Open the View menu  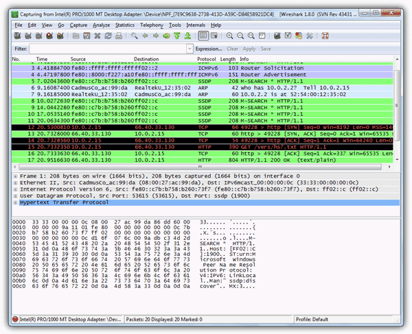tap(47, 25)
